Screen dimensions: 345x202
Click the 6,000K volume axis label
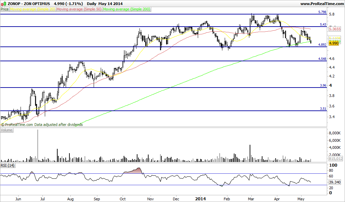click(x=335, y=140)
